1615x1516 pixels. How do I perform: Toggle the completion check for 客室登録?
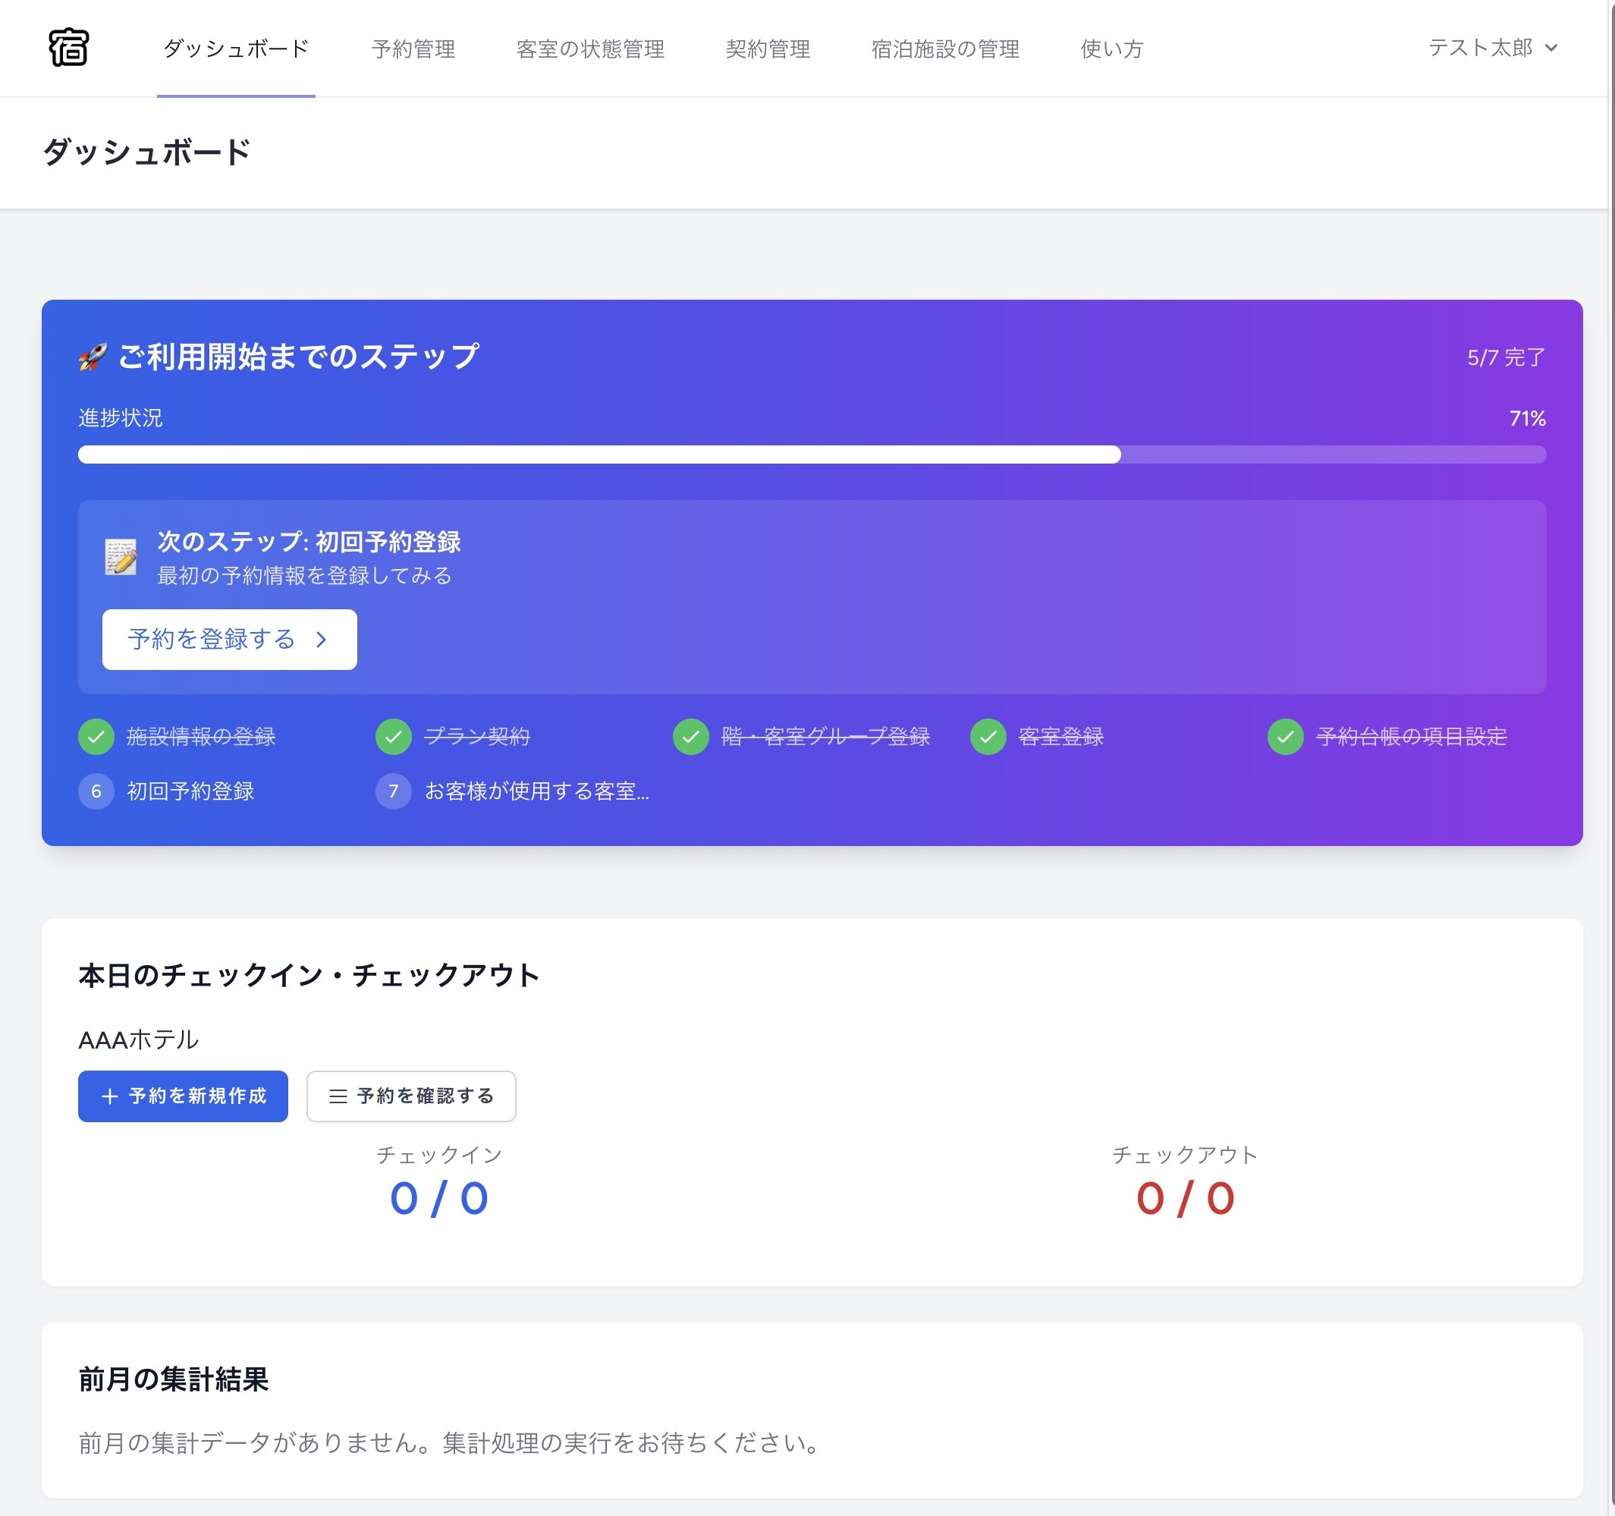[988, 737]
